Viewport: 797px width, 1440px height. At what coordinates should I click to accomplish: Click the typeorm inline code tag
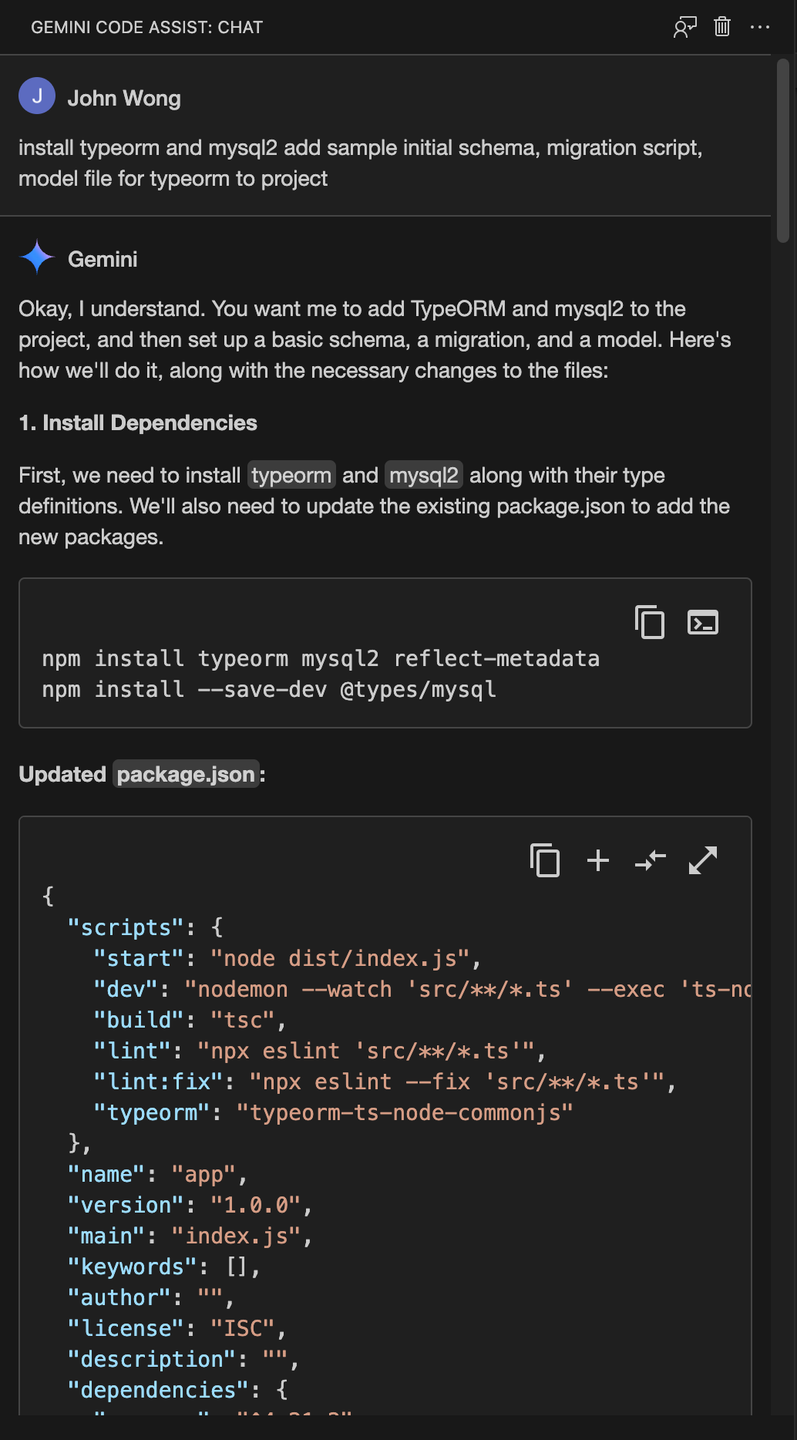tap(291, 475)
